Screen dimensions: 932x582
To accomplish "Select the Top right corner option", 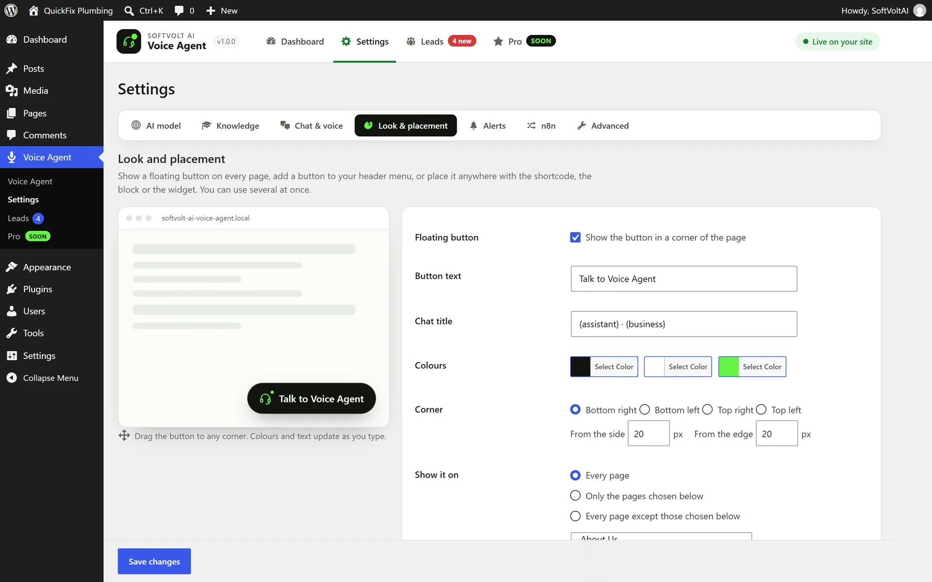I will coord(708,410).
